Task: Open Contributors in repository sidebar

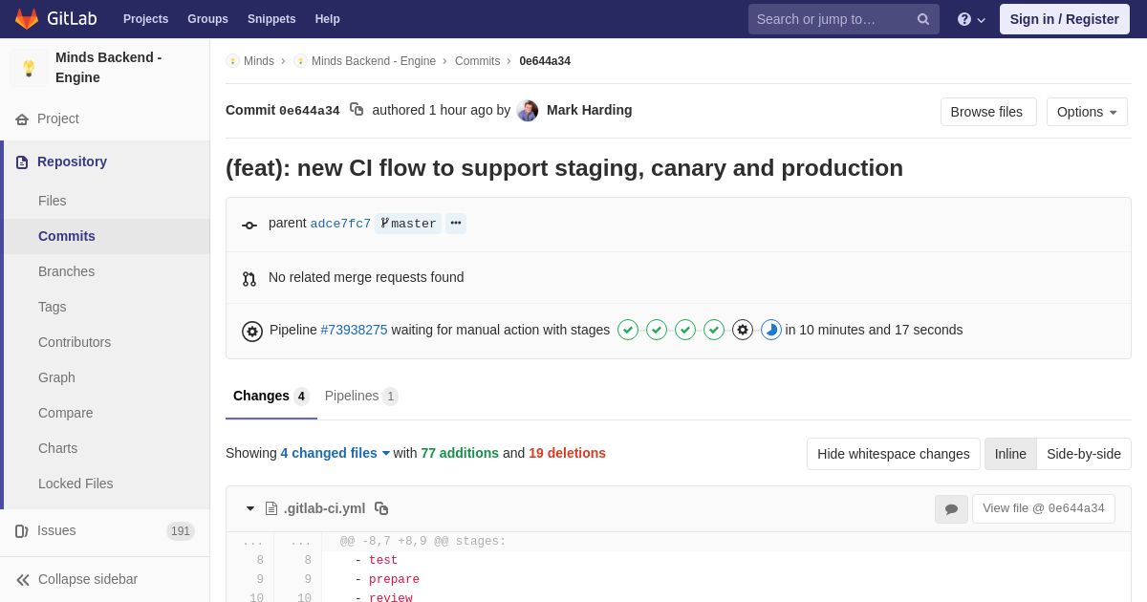Action: (x=107, y=342)
